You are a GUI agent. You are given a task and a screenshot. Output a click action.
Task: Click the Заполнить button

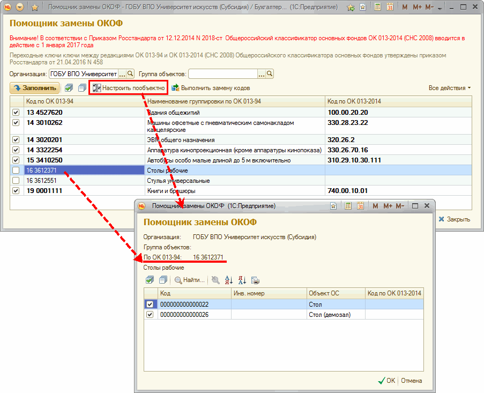click(x=35, y=88)
